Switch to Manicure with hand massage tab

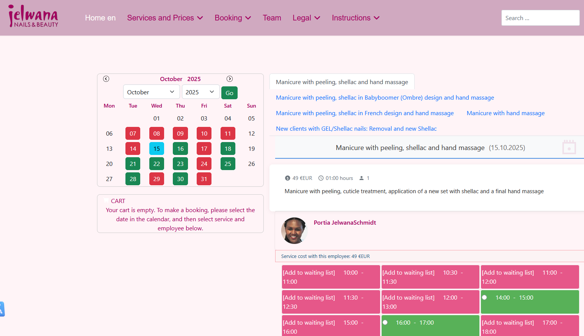pyautogui.click(x=505, y=113)
